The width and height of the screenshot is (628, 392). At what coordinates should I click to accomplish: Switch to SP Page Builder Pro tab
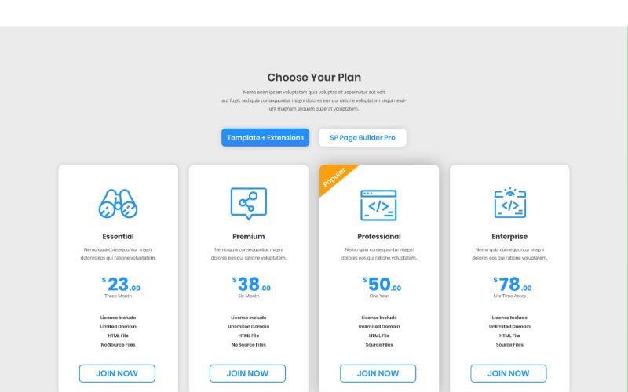pos(363,138)
